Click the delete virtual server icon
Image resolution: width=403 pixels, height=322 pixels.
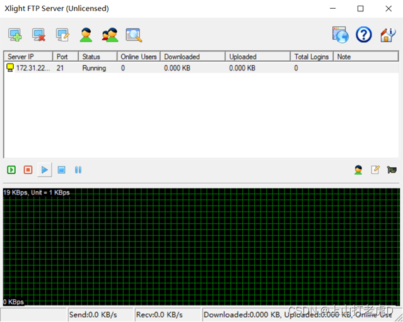pyautogui.click(x=38, y=35)
